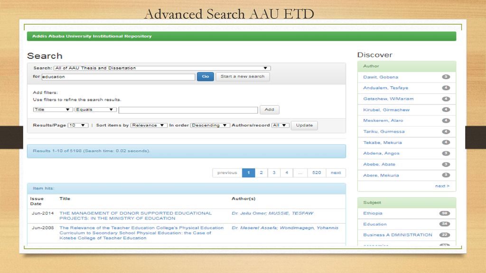486x273 pixels.
Task: Filter by author Tariku, Gurmessa
Action: (383, 132)
